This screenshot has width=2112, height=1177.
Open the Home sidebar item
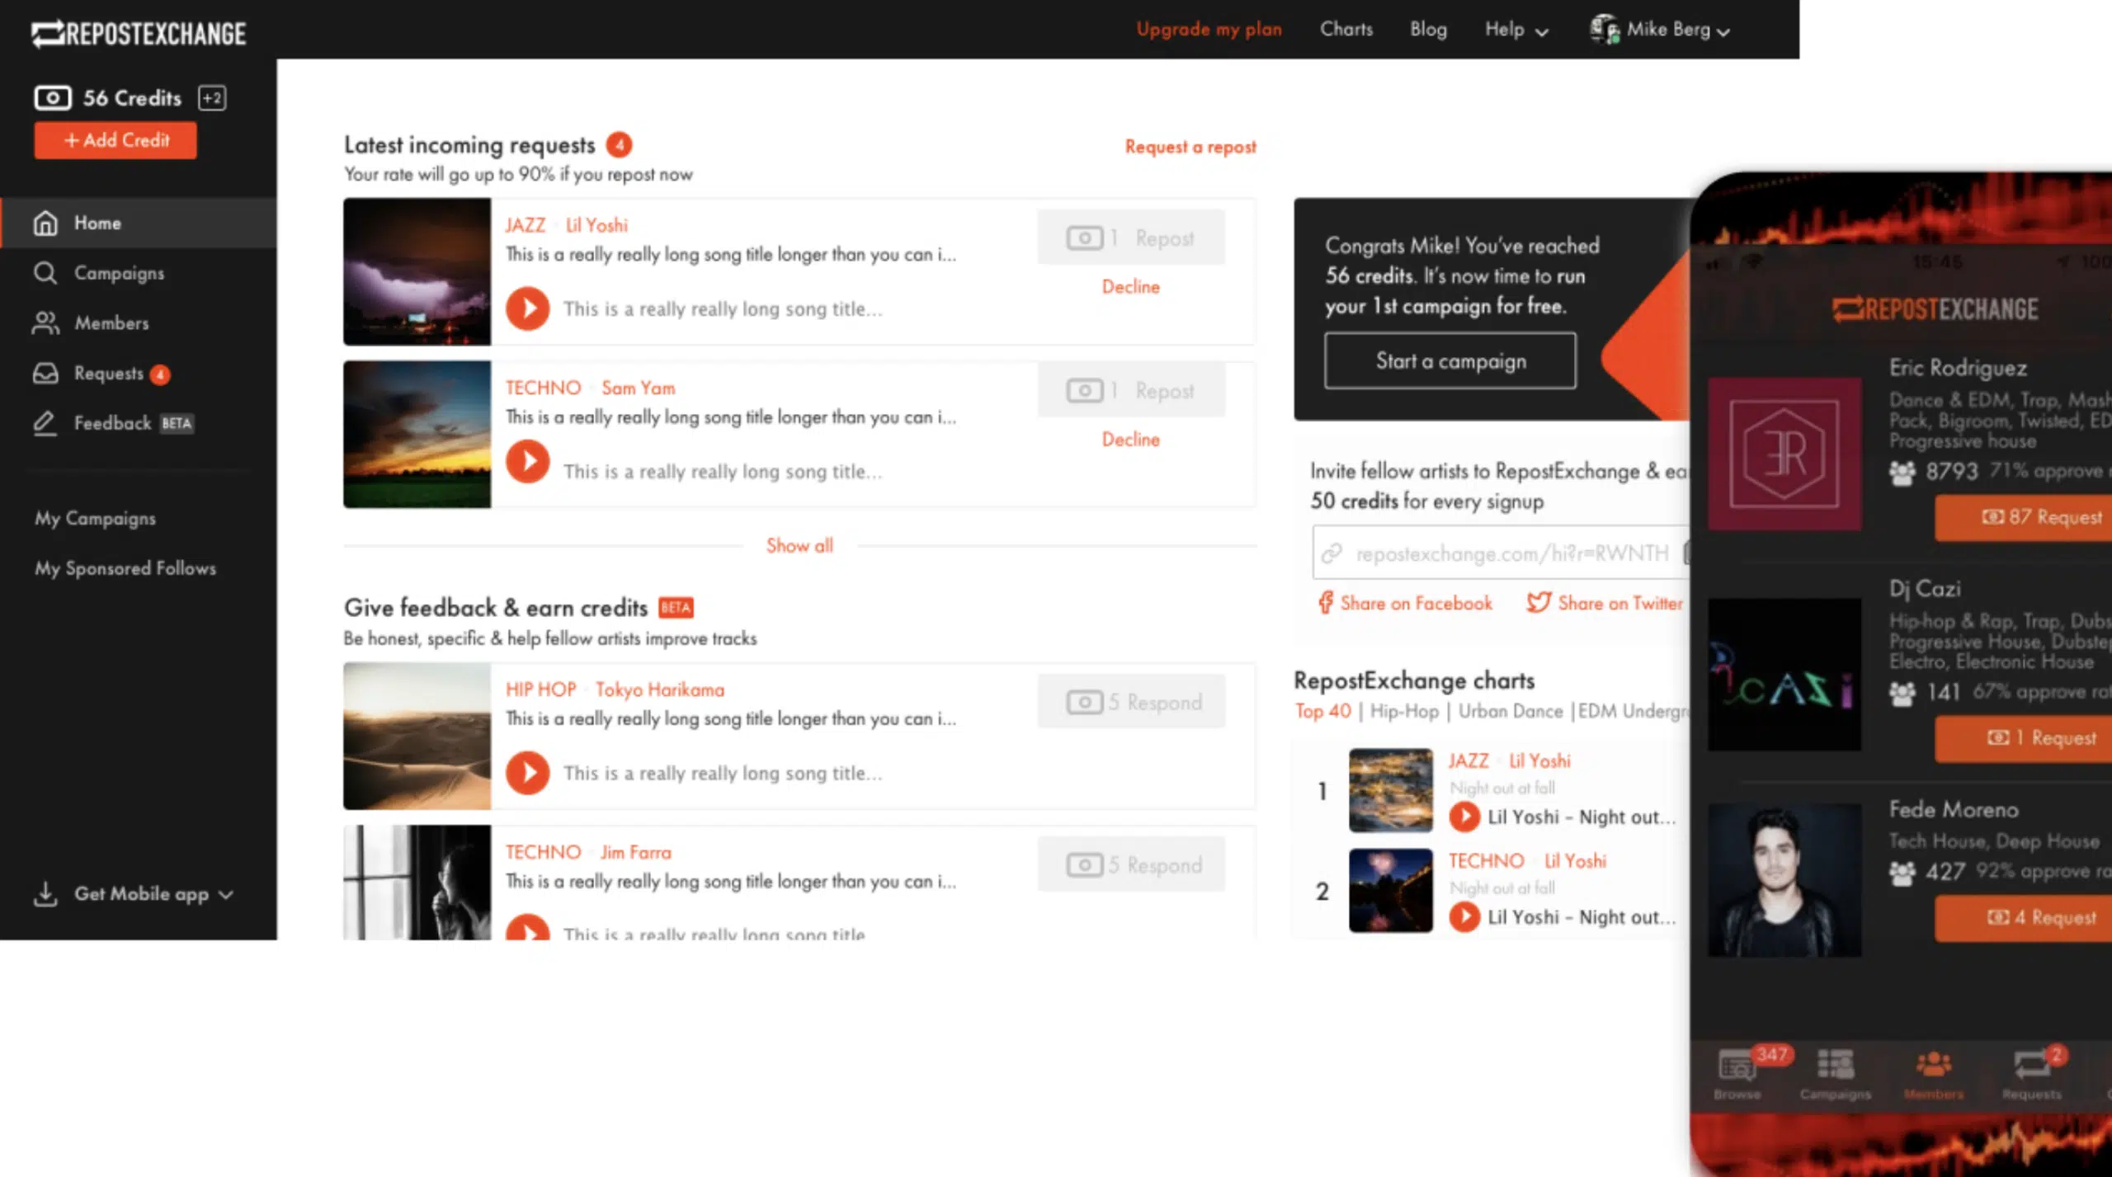pyautogui.click(x=139, y=223)
